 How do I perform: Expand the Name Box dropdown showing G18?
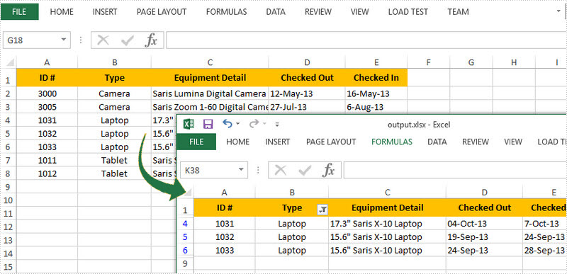click(64, 40)
